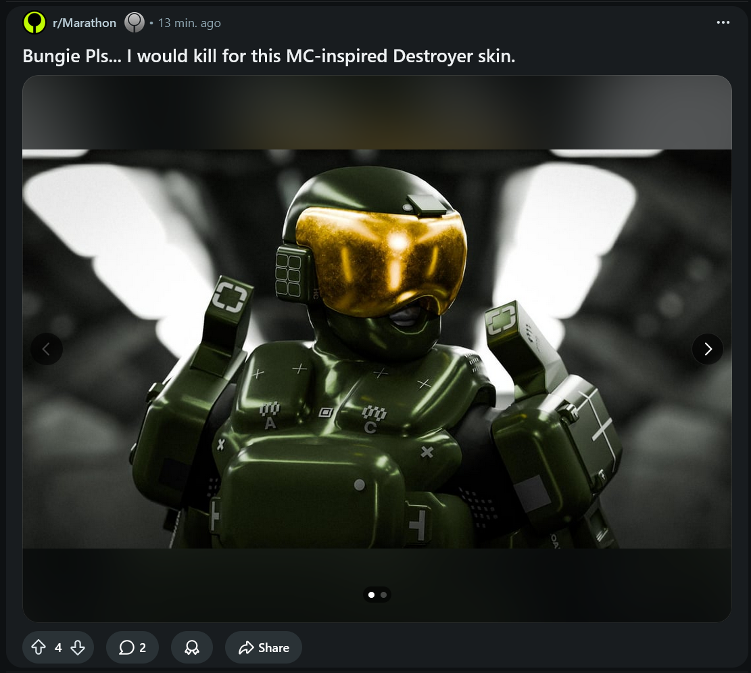Downvote the post
The width and height of the screenshot is (751, 673).
point(78,647)
